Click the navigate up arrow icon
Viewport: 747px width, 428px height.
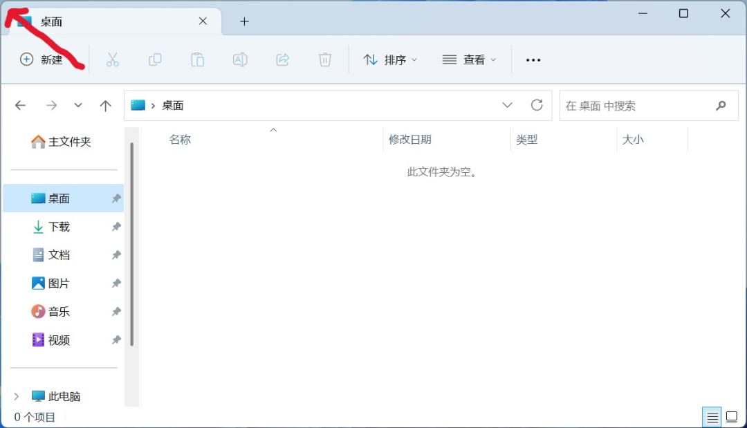(x=105, y=105)
